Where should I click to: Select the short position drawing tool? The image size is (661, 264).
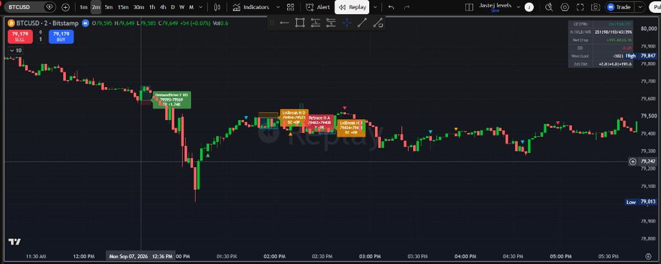pos(331,23)
